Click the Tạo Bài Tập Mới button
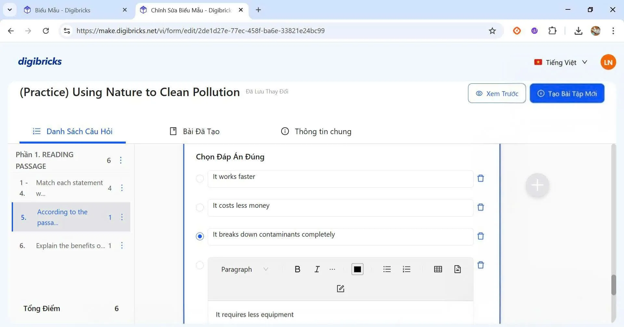Image resolution: width=624 pixels, height=327 pixels. tap(567, 94)
